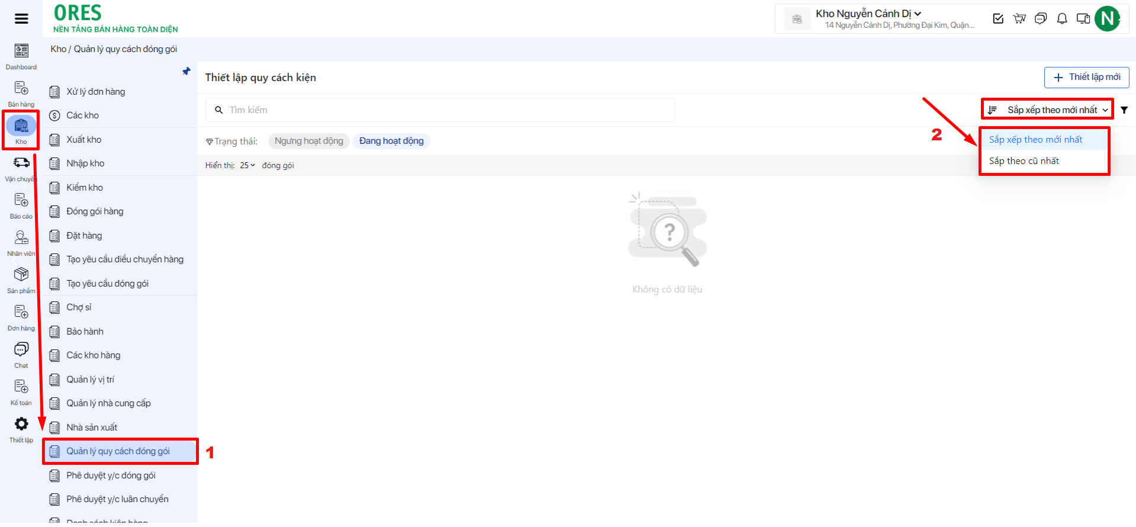Viewport: 1136px width, 527px height.
Task: Open the Dashboard sidebar icon
Action: tap(21, 56)
